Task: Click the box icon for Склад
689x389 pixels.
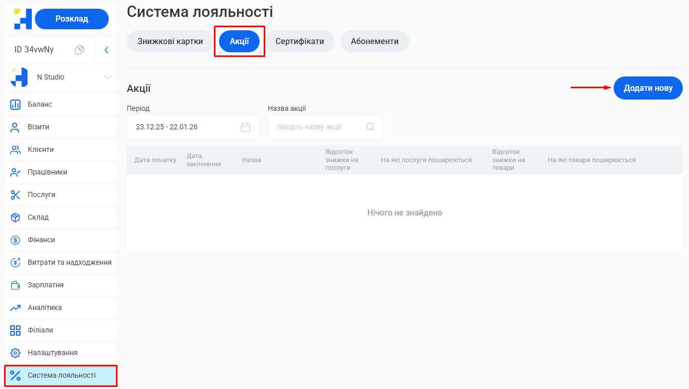Action: [x=15, y=217]
